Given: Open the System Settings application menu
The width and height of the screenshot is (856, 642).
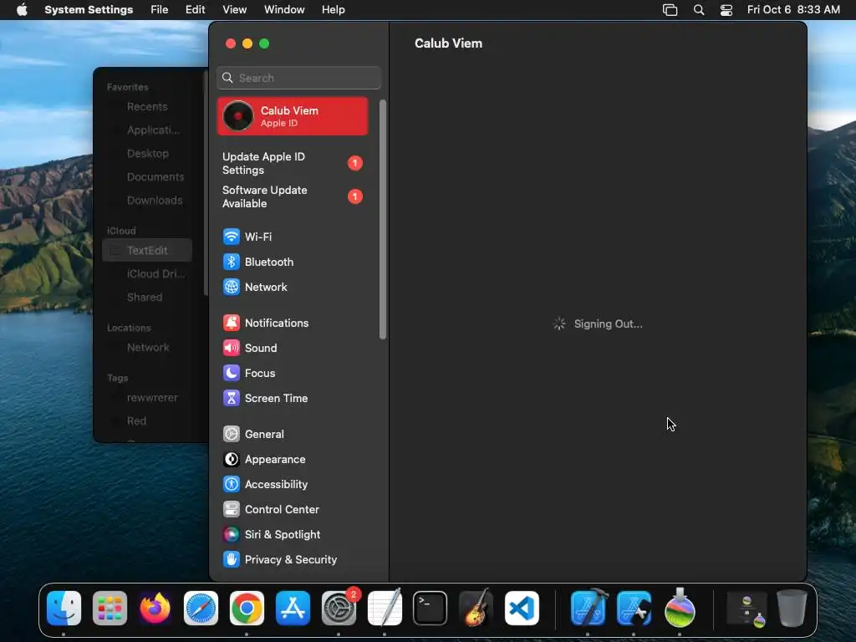Looking at the screenshot, I should point(89,10).
